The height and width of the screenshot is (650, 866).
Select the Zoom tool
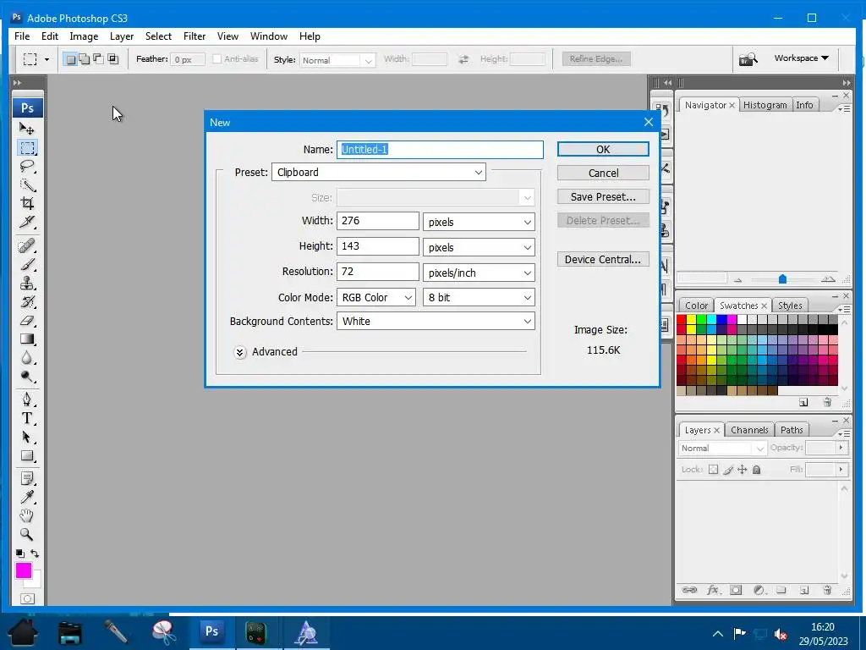[26, 535]
